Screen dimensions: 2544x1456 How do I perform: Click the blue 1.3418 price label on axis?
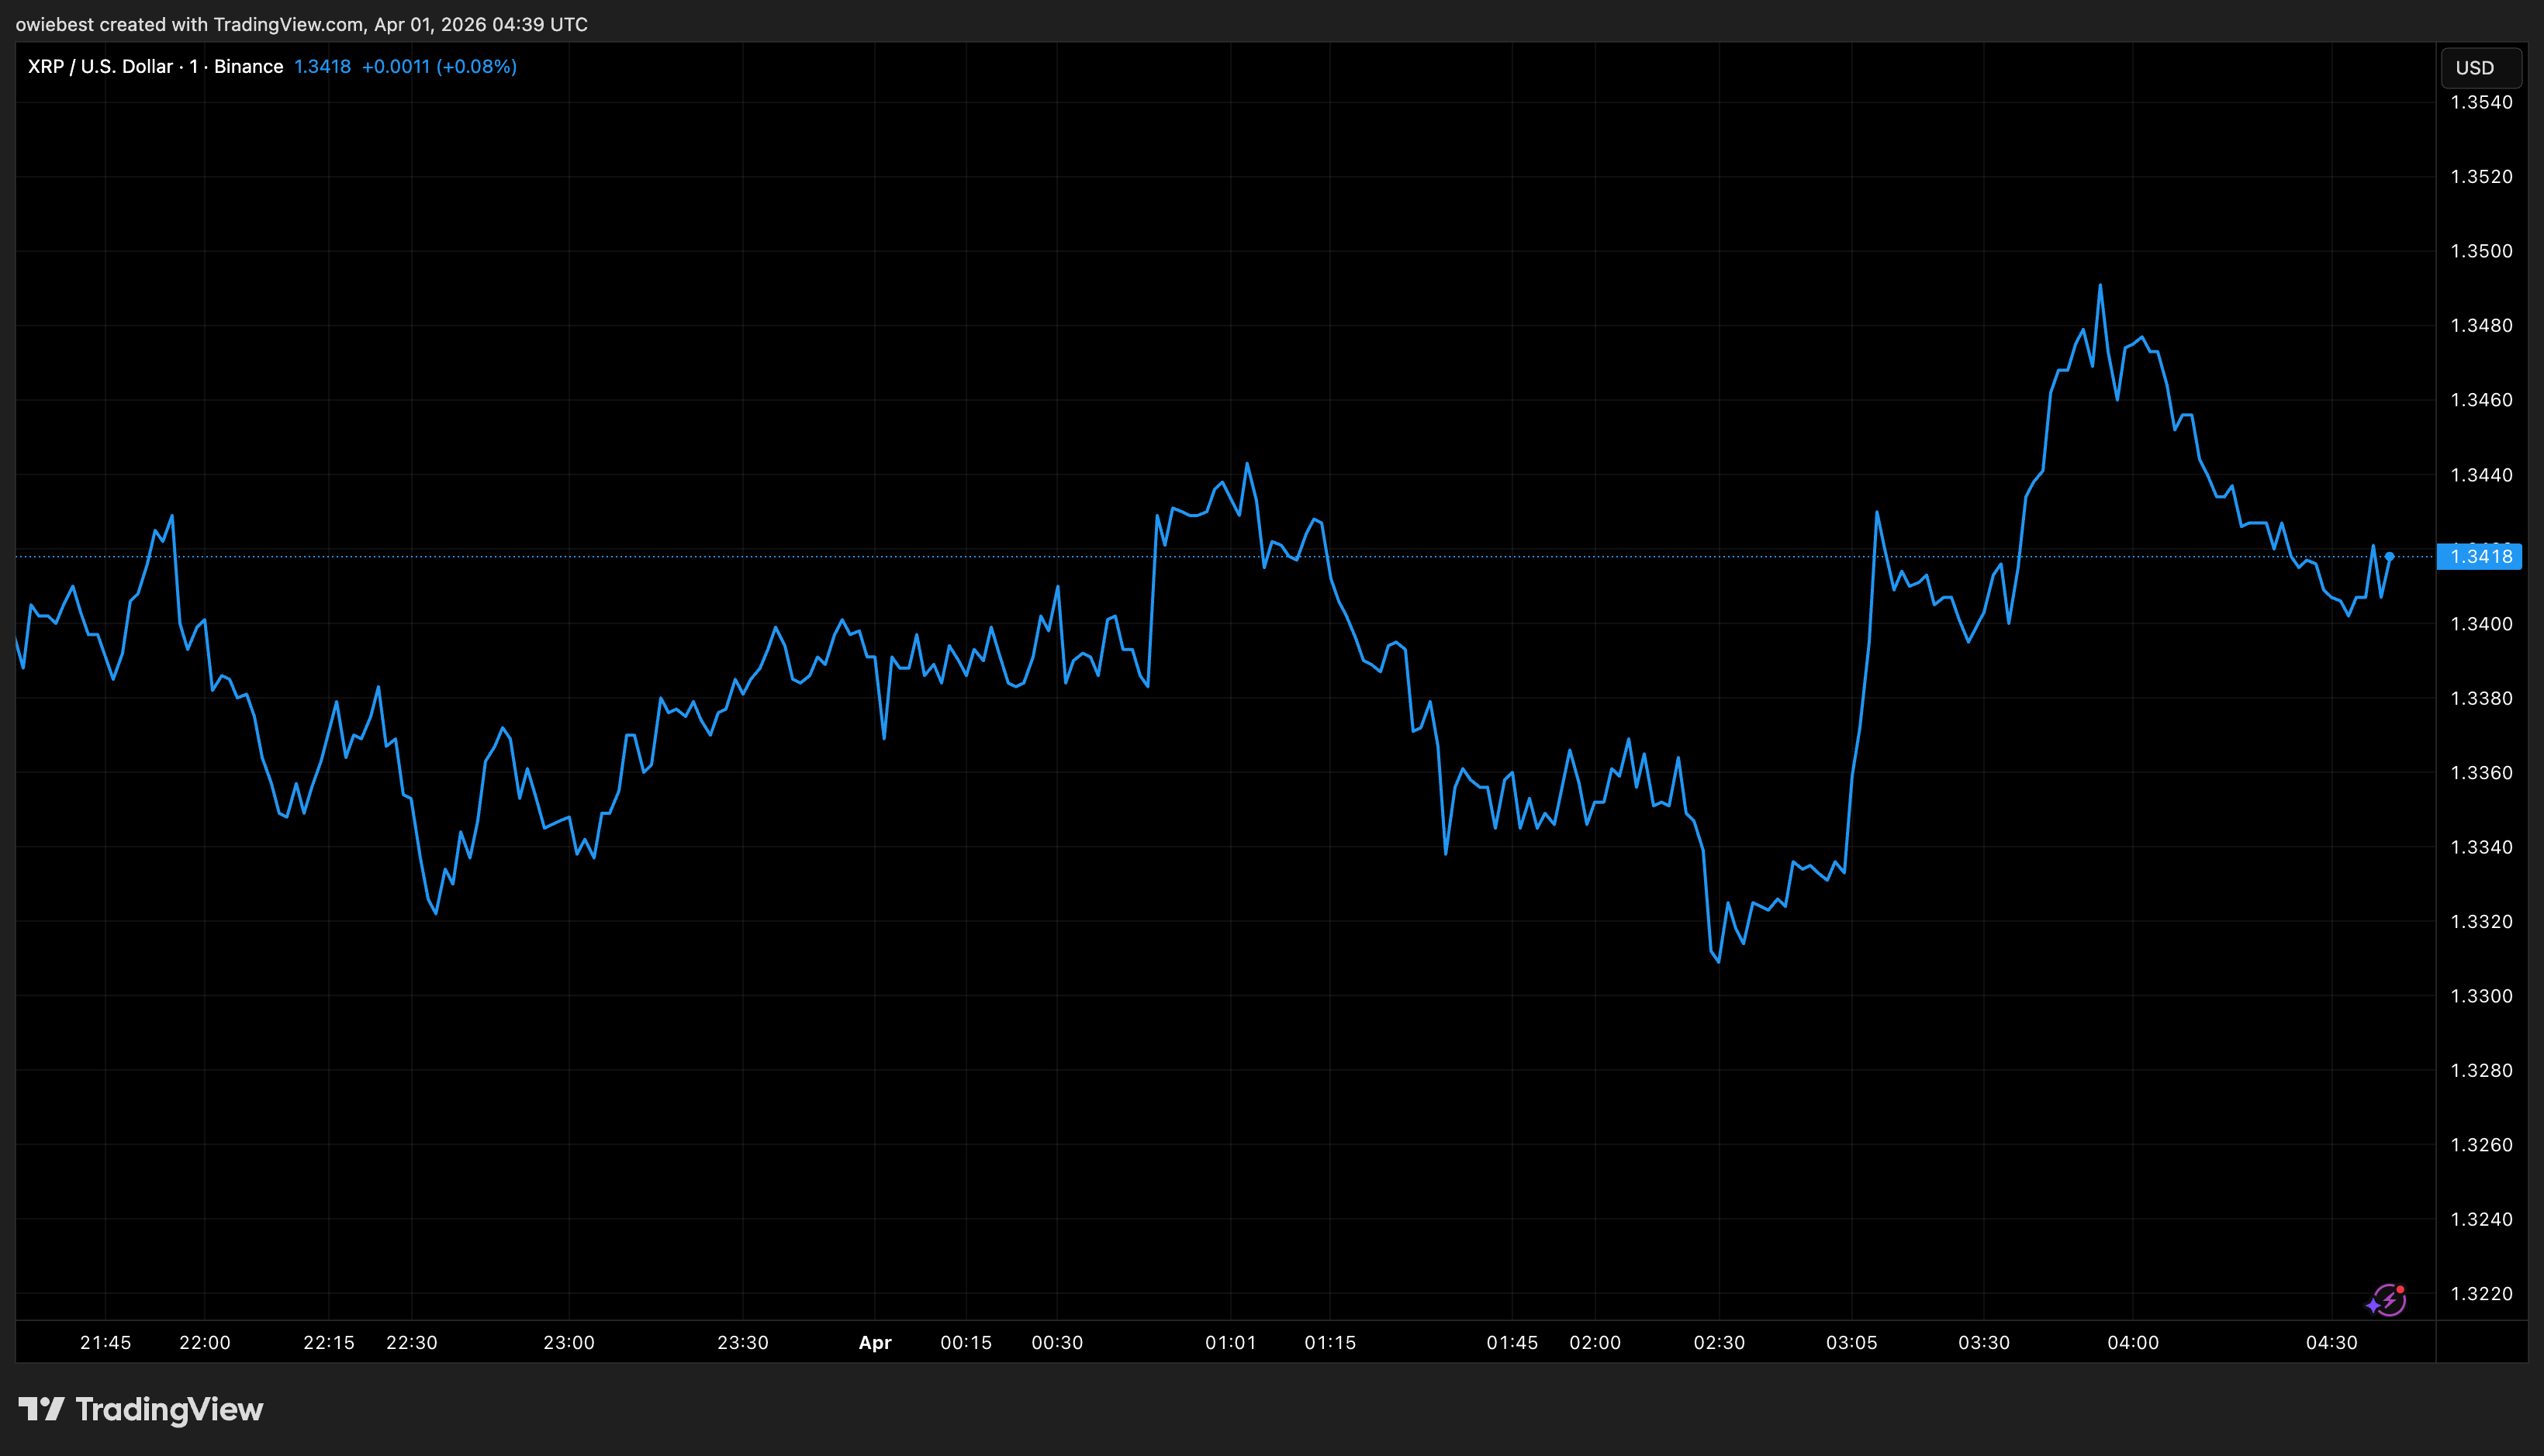pyautogui.click(x=2479, y=557)
